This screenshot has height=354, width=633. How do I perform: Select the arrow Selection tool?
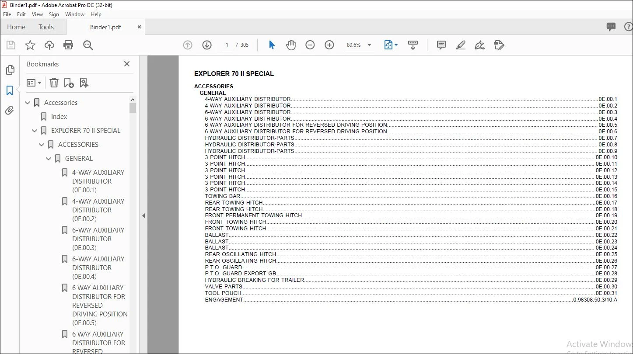pos(272,45)
